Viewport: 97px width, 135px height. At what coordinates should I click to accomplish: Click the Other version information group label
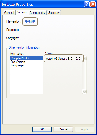tap(24, 47)
